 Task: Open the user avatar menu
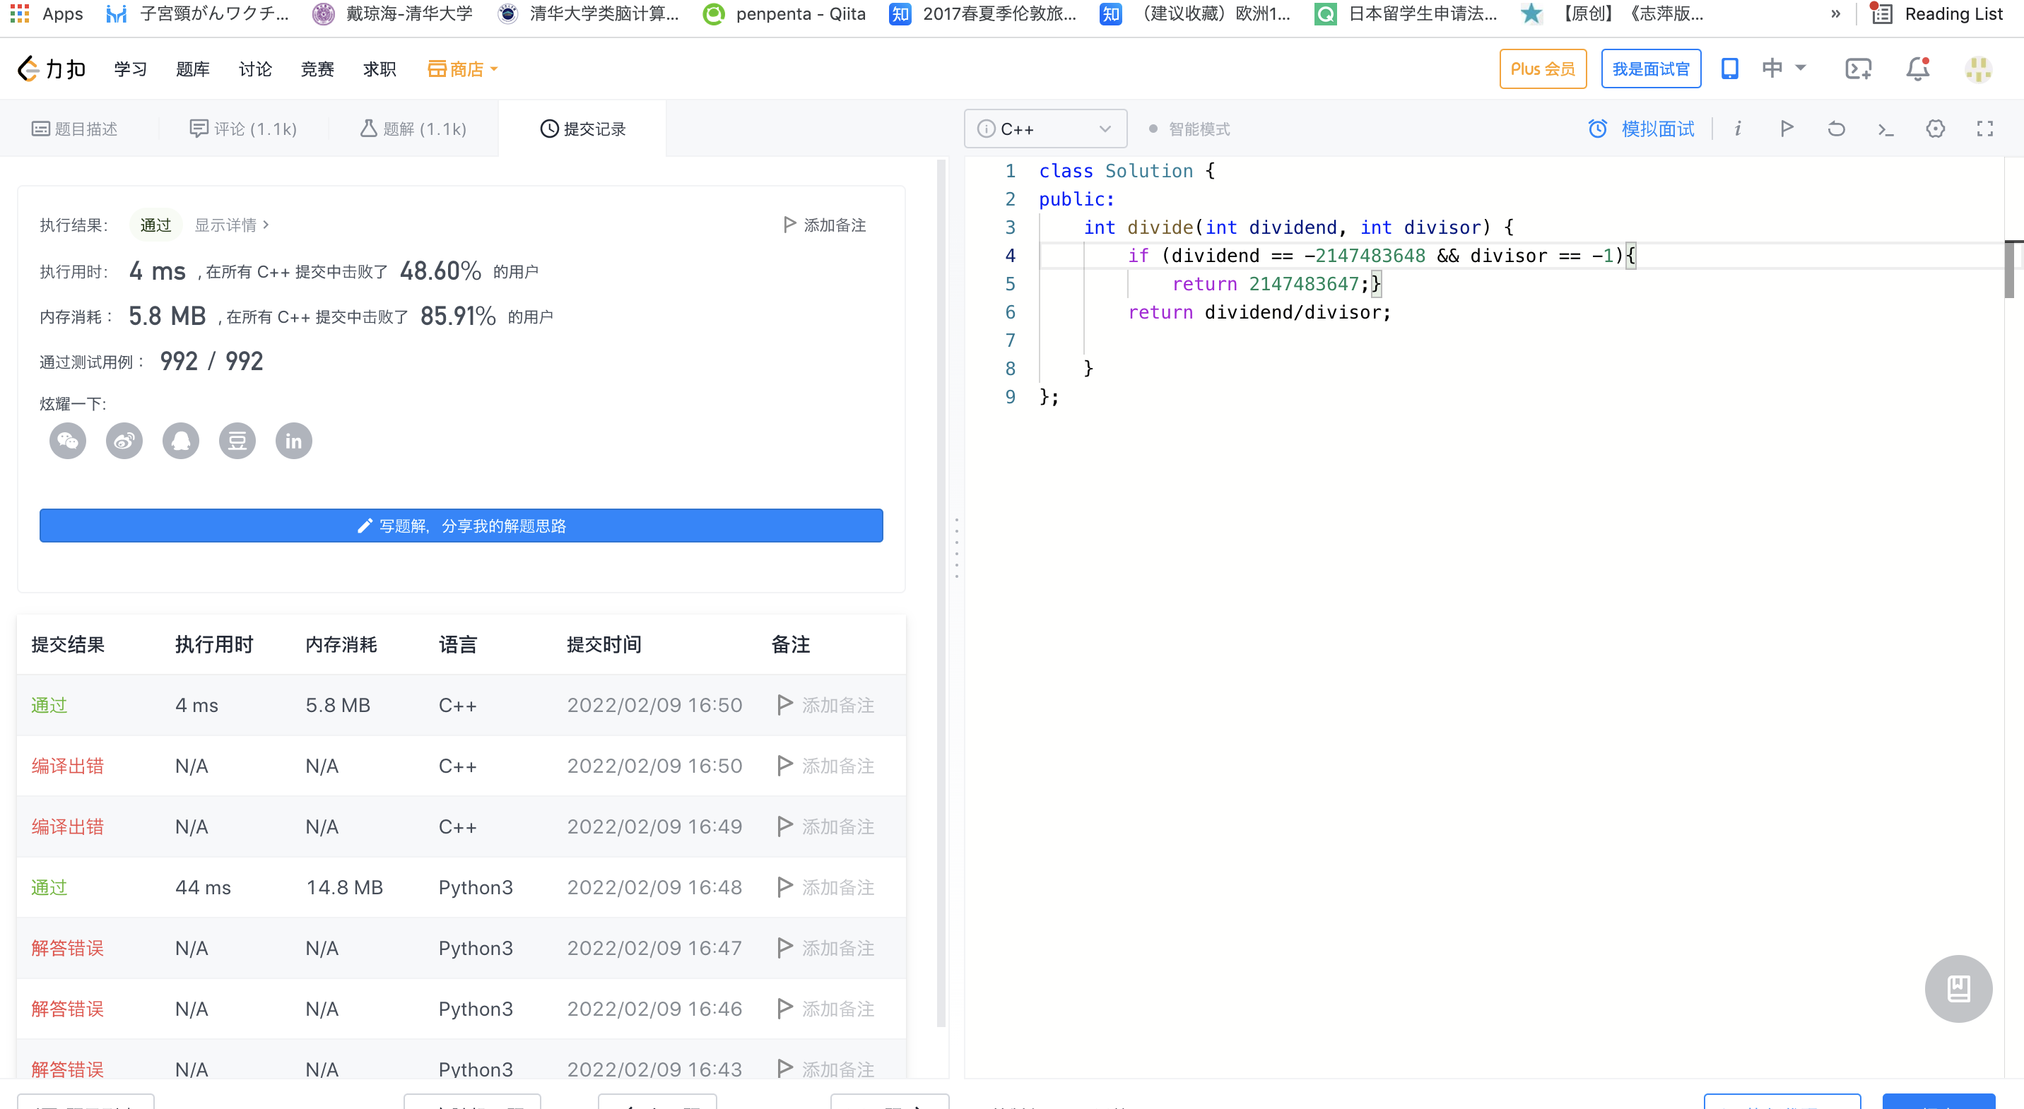(x=1977, y=69)
